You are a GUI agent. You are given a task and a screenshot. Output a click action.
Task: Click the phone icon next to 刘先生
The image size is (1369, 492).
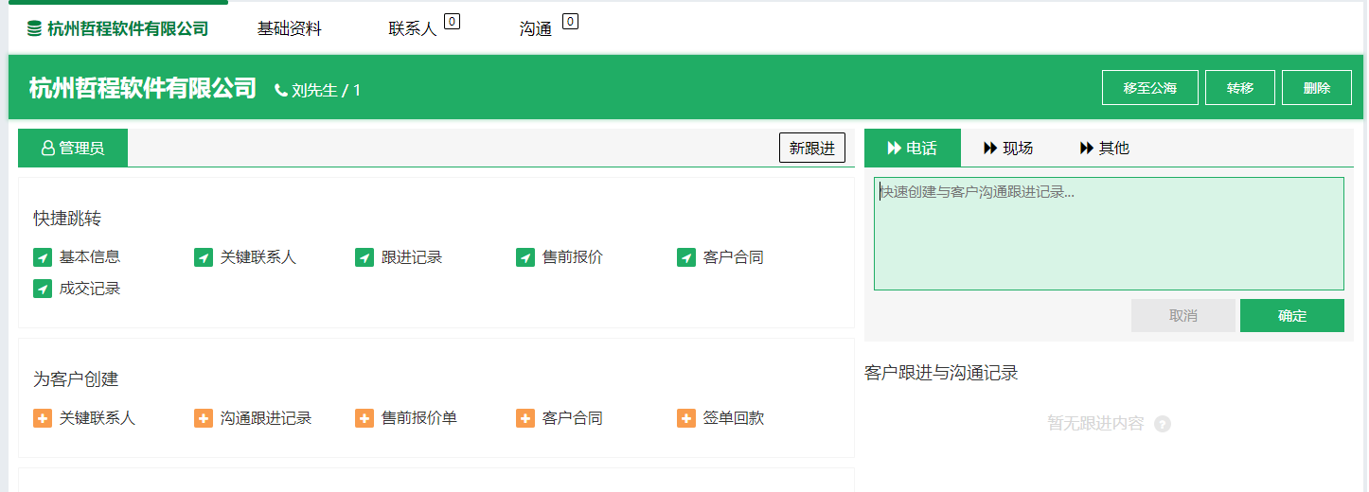pyautogui.click(x=281, y=90)
